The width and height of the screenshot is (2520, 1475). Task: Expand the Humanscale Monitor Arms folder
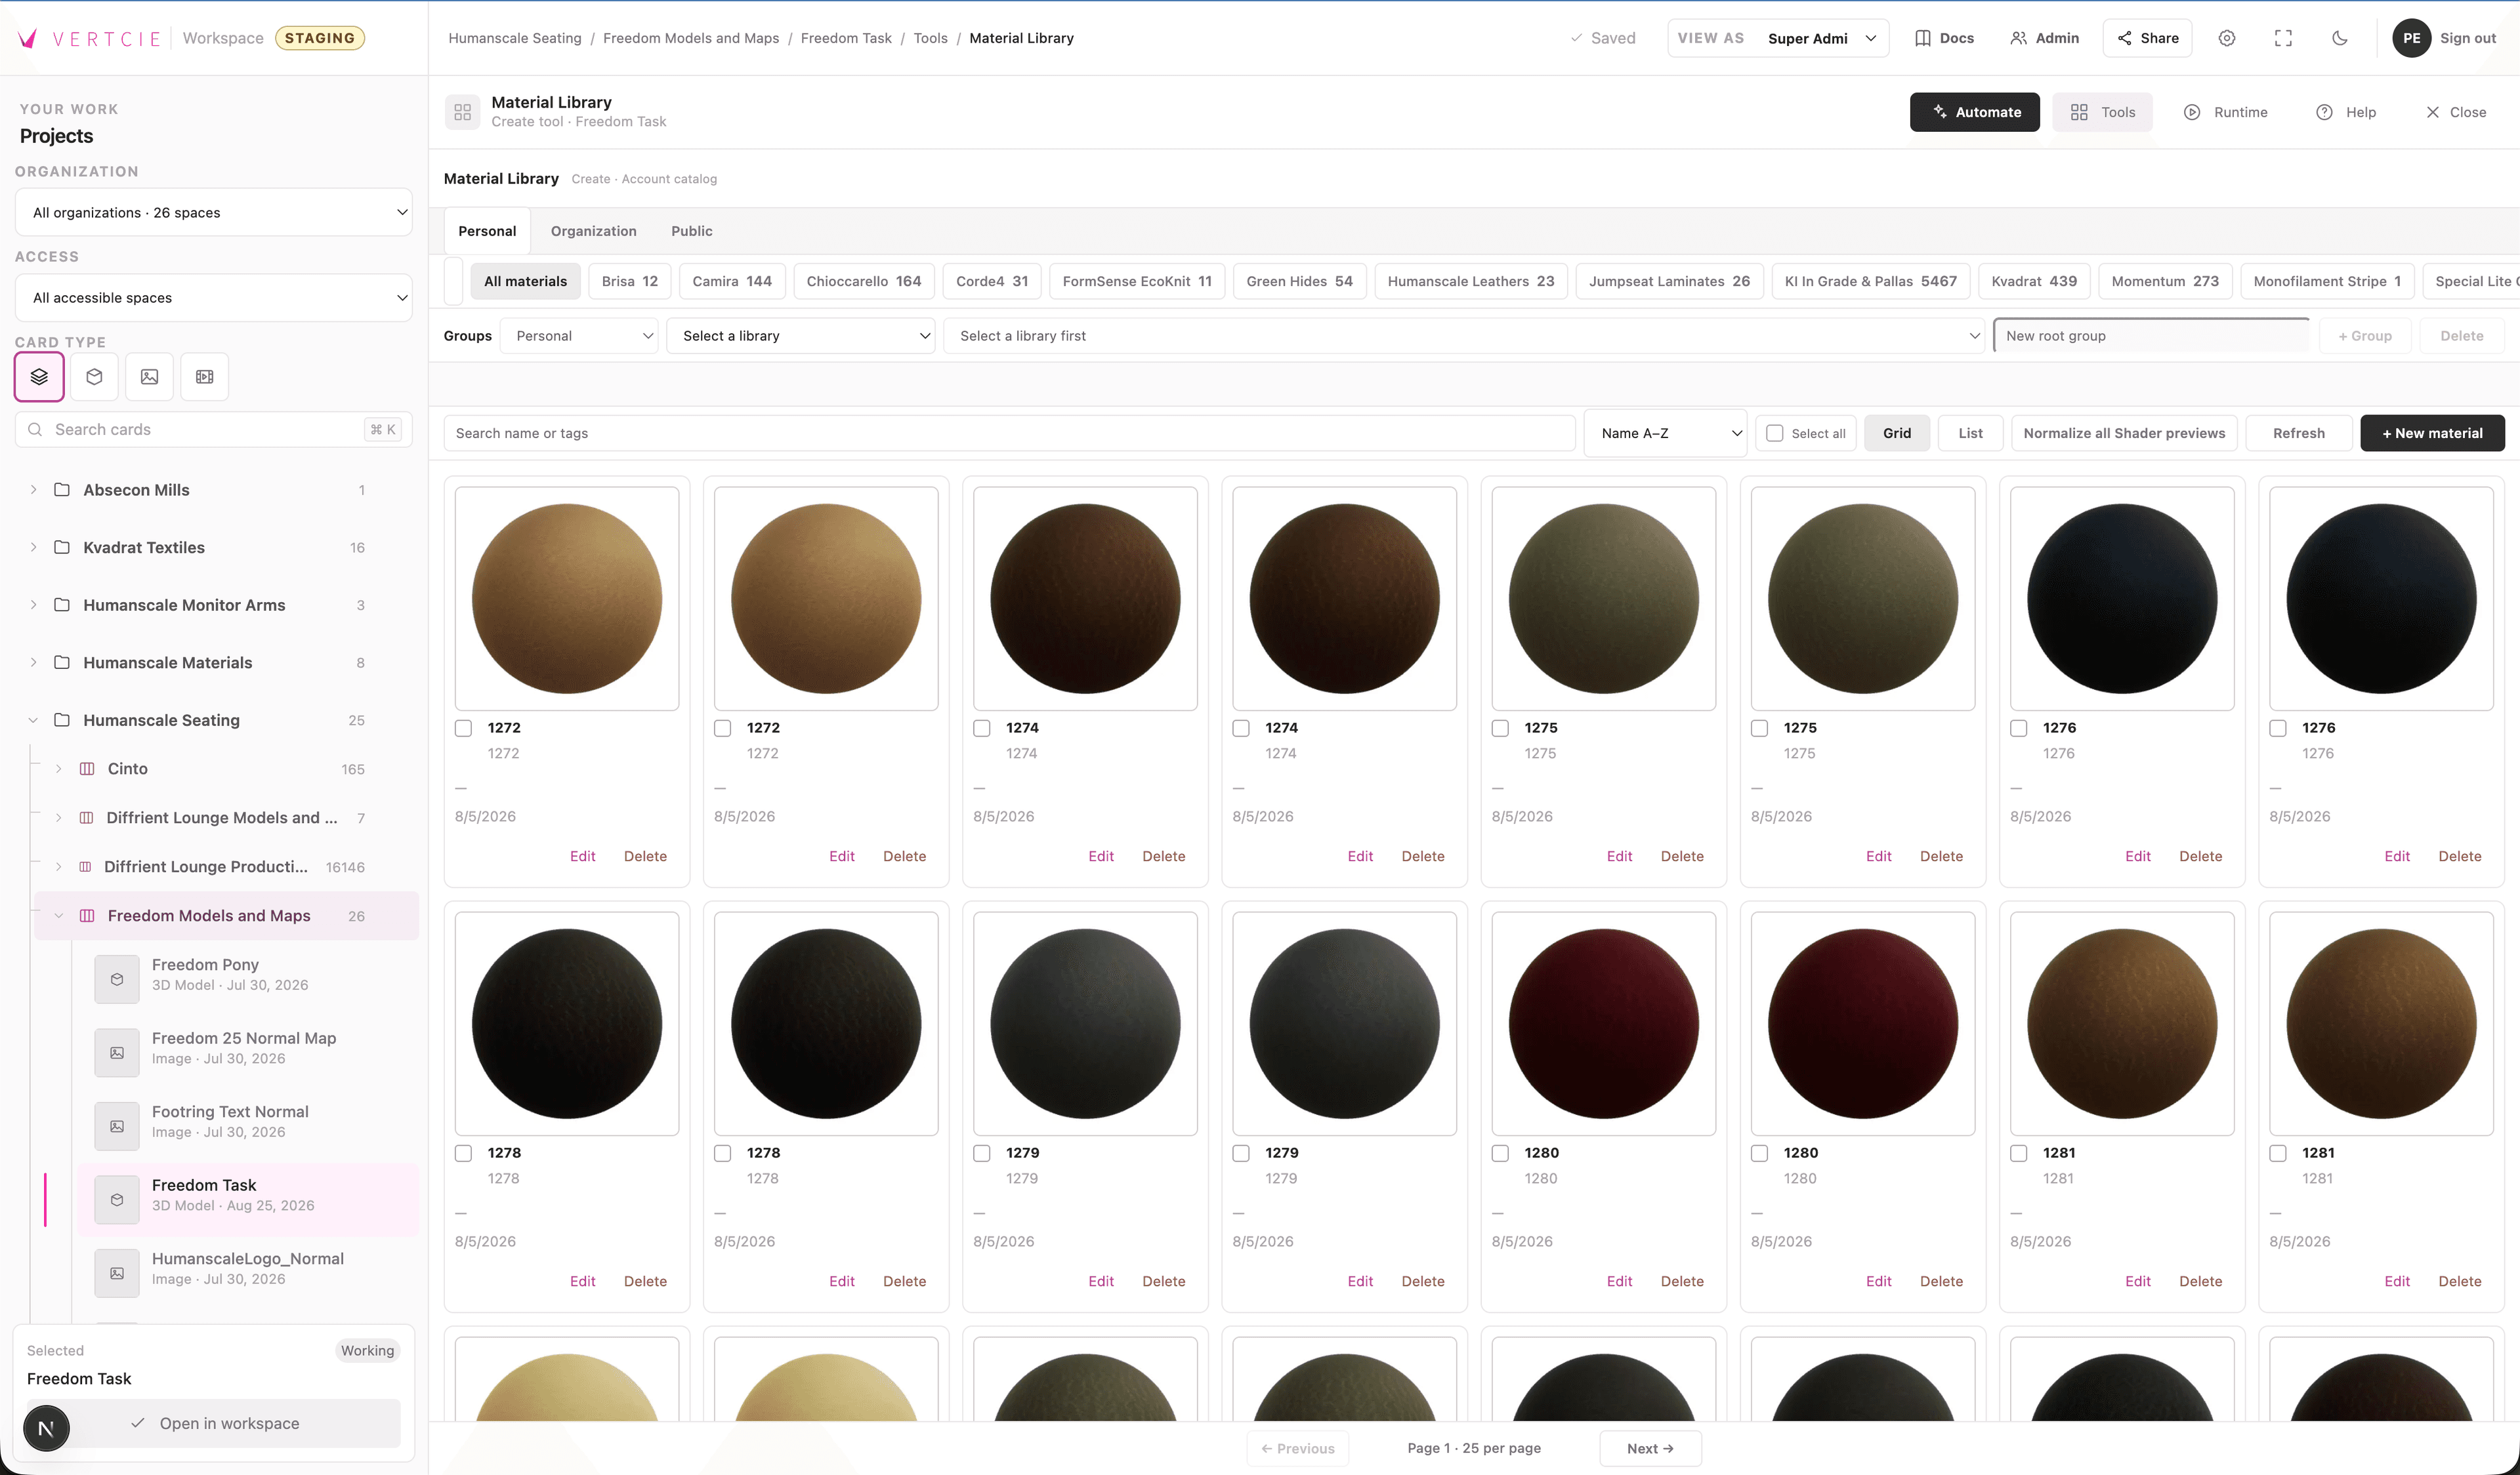[33, 605]
